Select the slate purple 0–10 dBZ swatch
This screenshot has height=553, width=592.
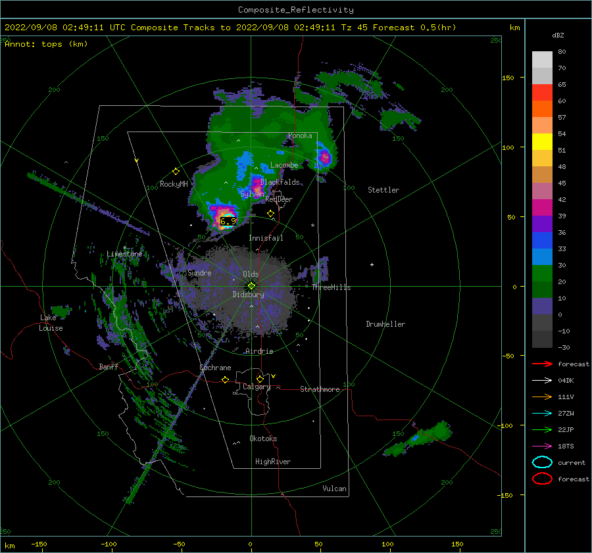[x=542, y=306]
